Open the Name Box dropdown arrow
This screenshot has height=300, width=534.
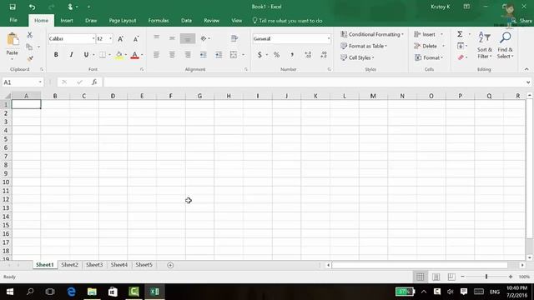(40, 82)
